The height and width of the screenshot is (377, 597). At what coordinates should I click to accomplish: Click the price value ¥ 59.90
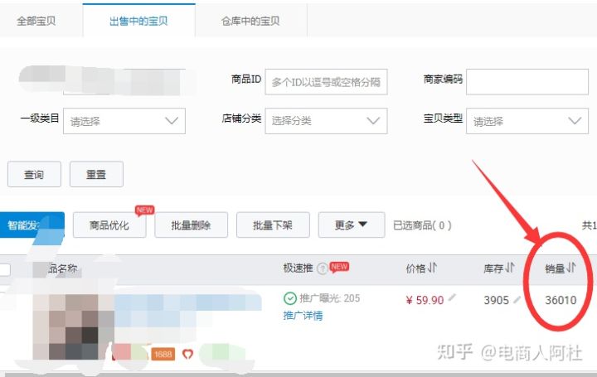425,300
